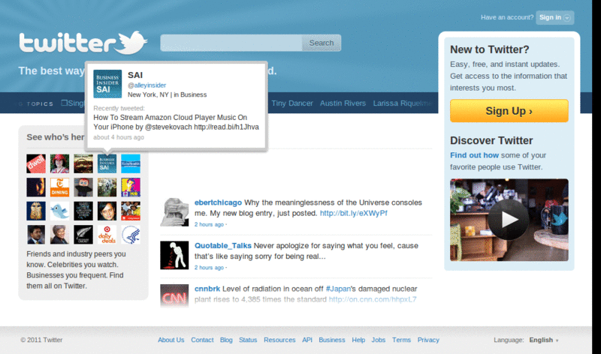Open the Status footer link
Image resolution: width=601 pixels, height=354 pixels.
point(248,340)
